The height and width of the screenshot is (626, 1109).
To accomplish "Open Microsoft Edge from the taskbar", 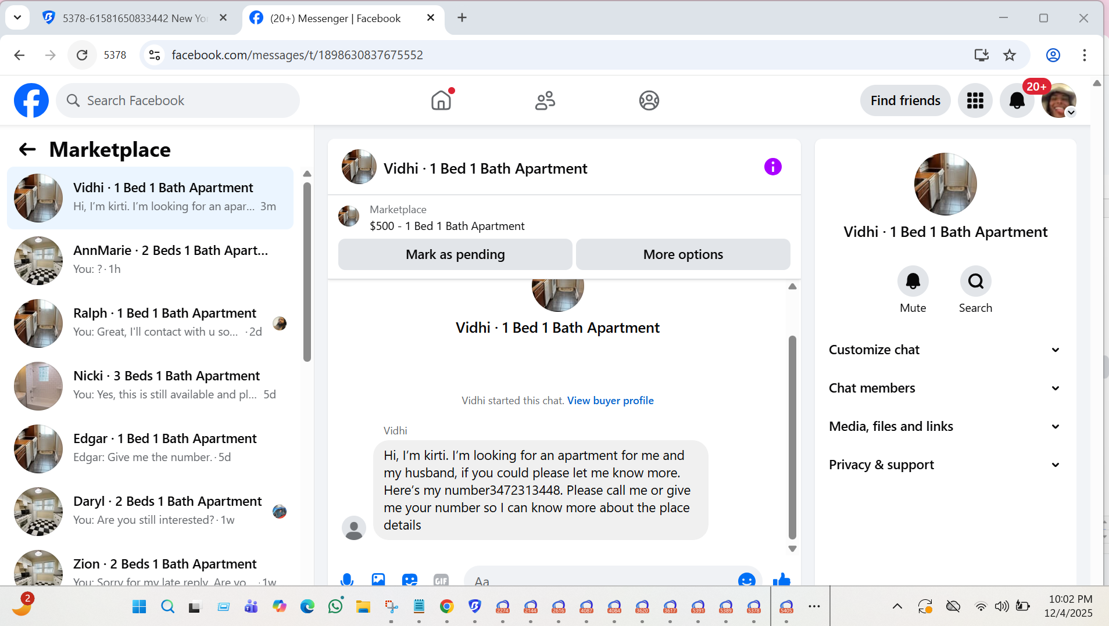I will 307,607.
